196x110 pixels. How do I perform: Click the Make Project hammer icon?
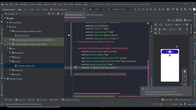pos(84,9)
